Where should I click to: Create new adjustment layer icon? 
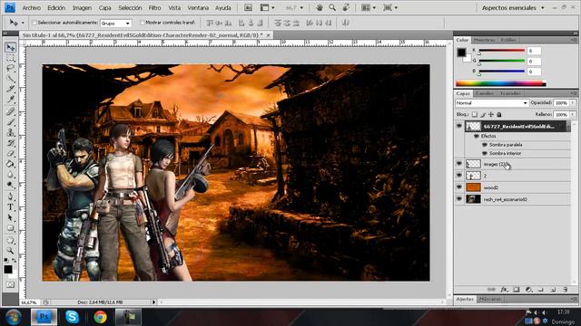(x=528, y=290)
